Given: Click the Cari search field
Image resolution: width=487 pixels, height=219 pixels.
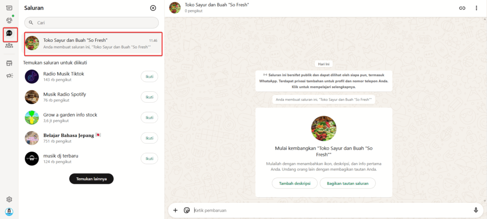Looking at the screenshot, I should click(x=91, y=22).
